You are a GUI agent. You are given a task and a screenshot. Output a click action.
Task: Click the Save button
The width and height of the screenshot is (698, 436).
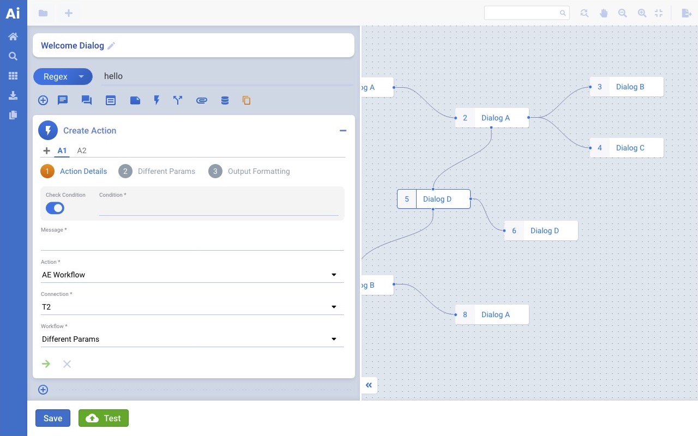(53, 418)
